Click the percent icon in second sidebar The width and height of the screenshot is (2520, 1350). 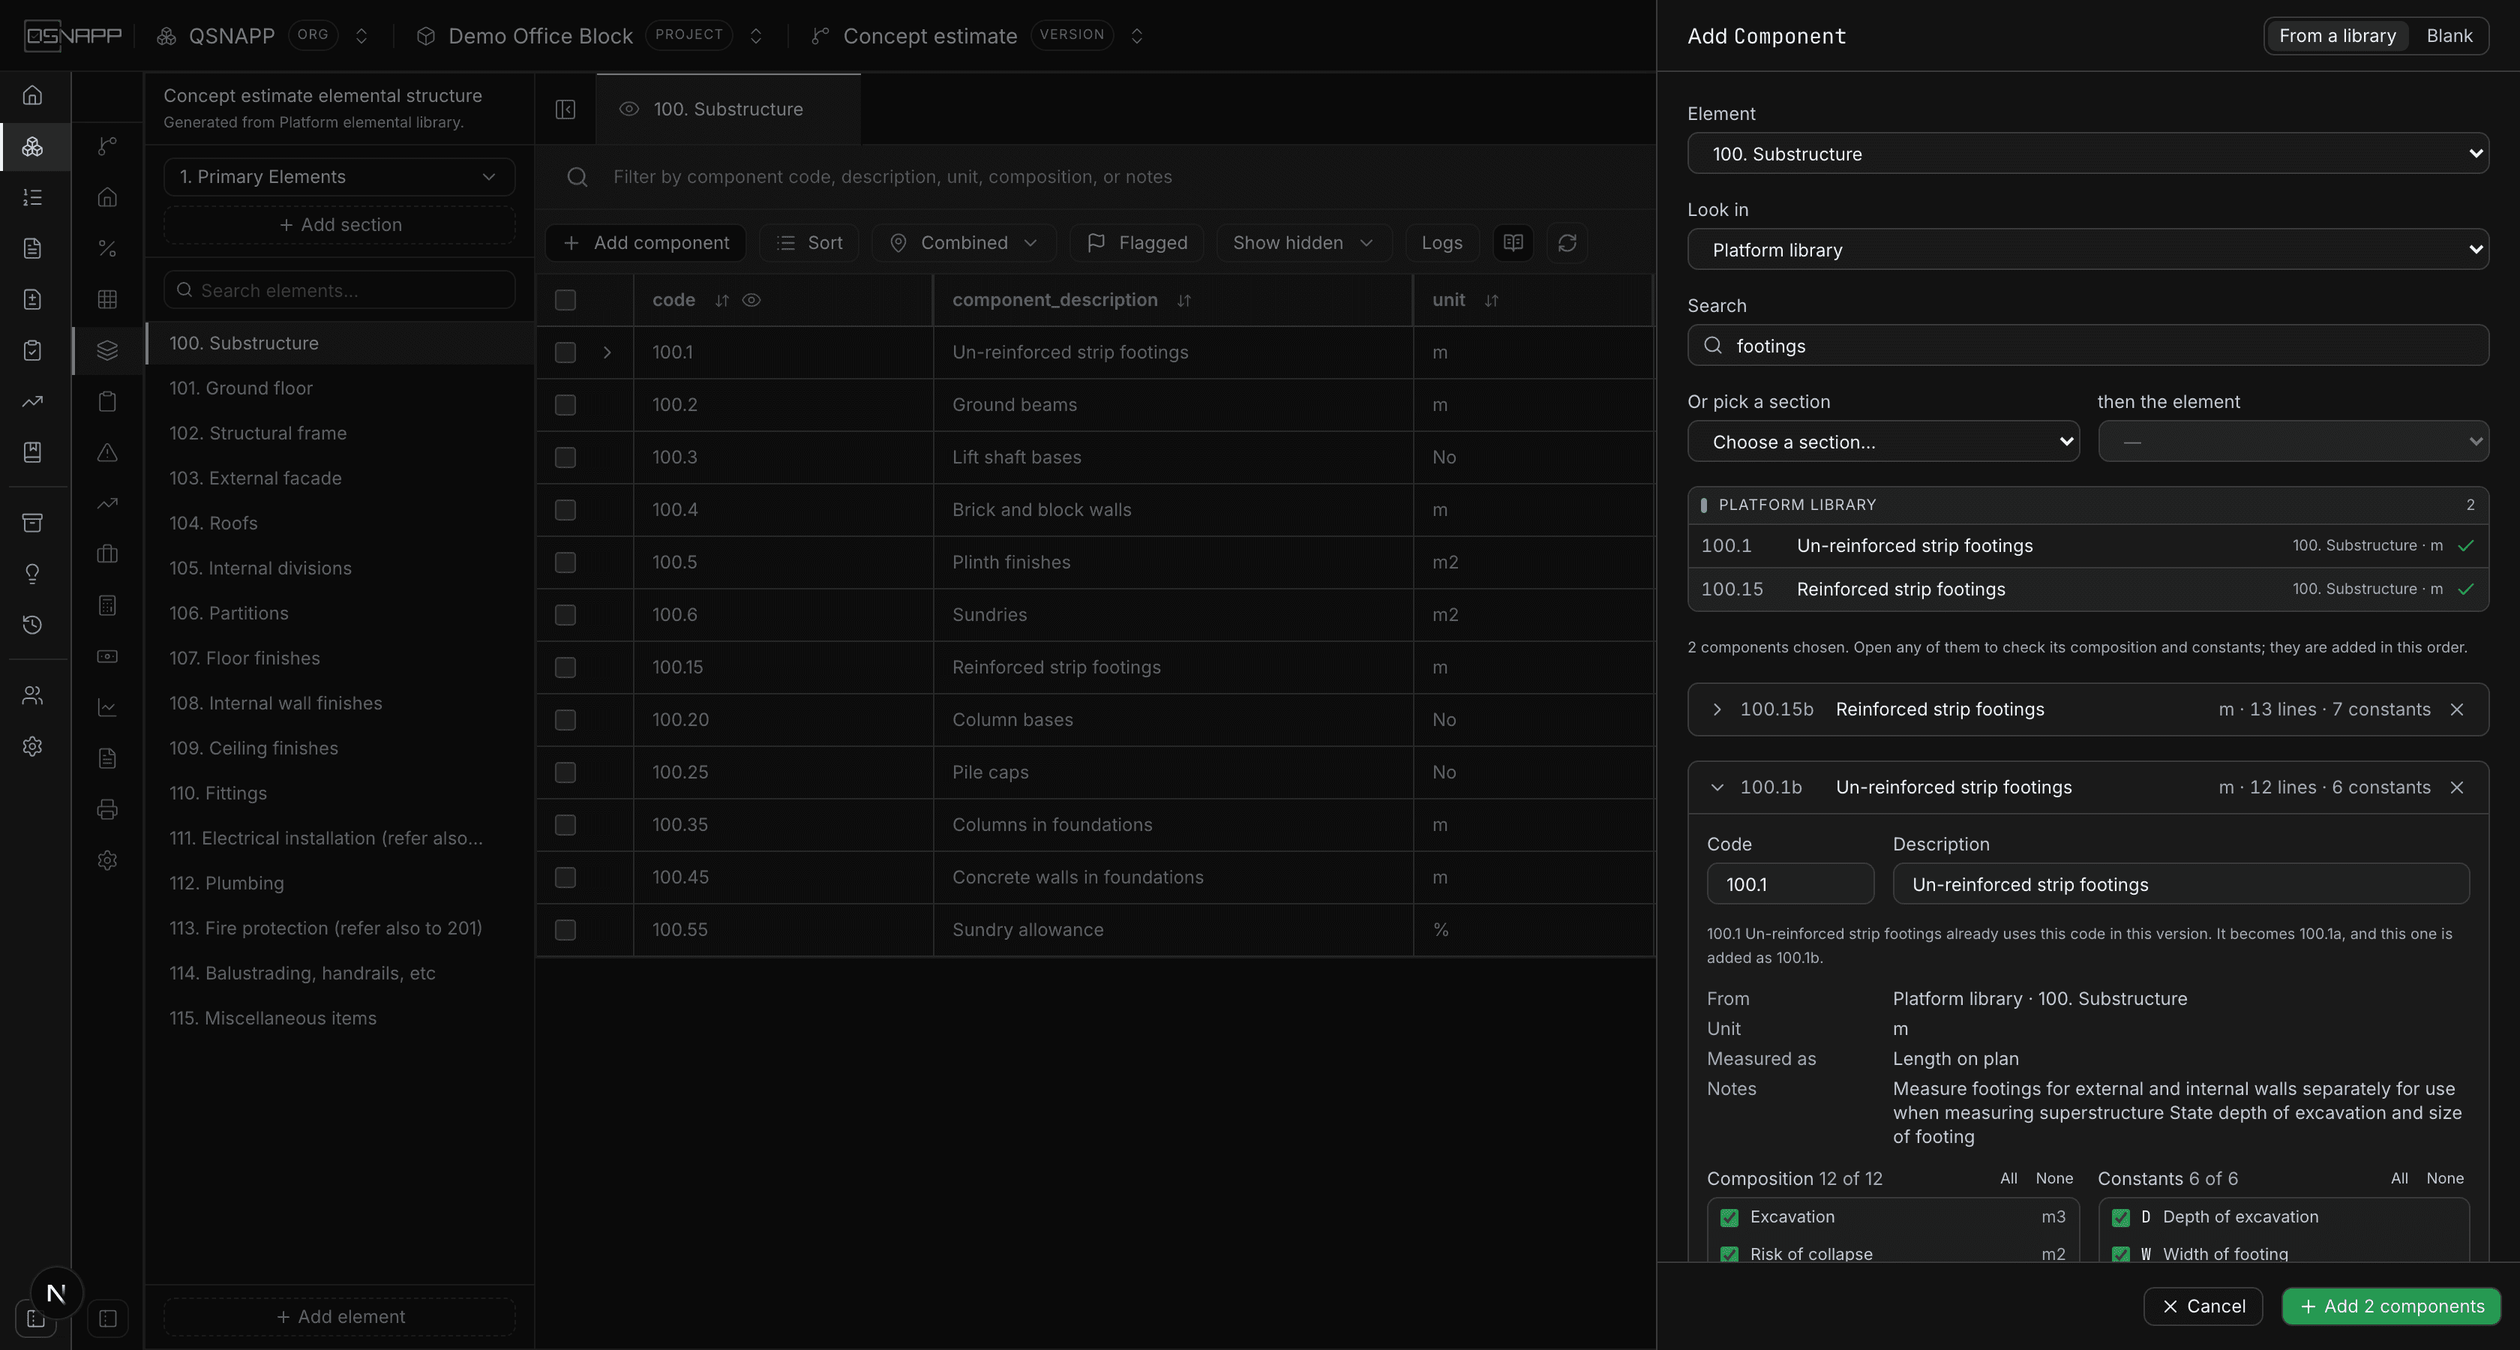pyautogui.click(x=107, y=248)
